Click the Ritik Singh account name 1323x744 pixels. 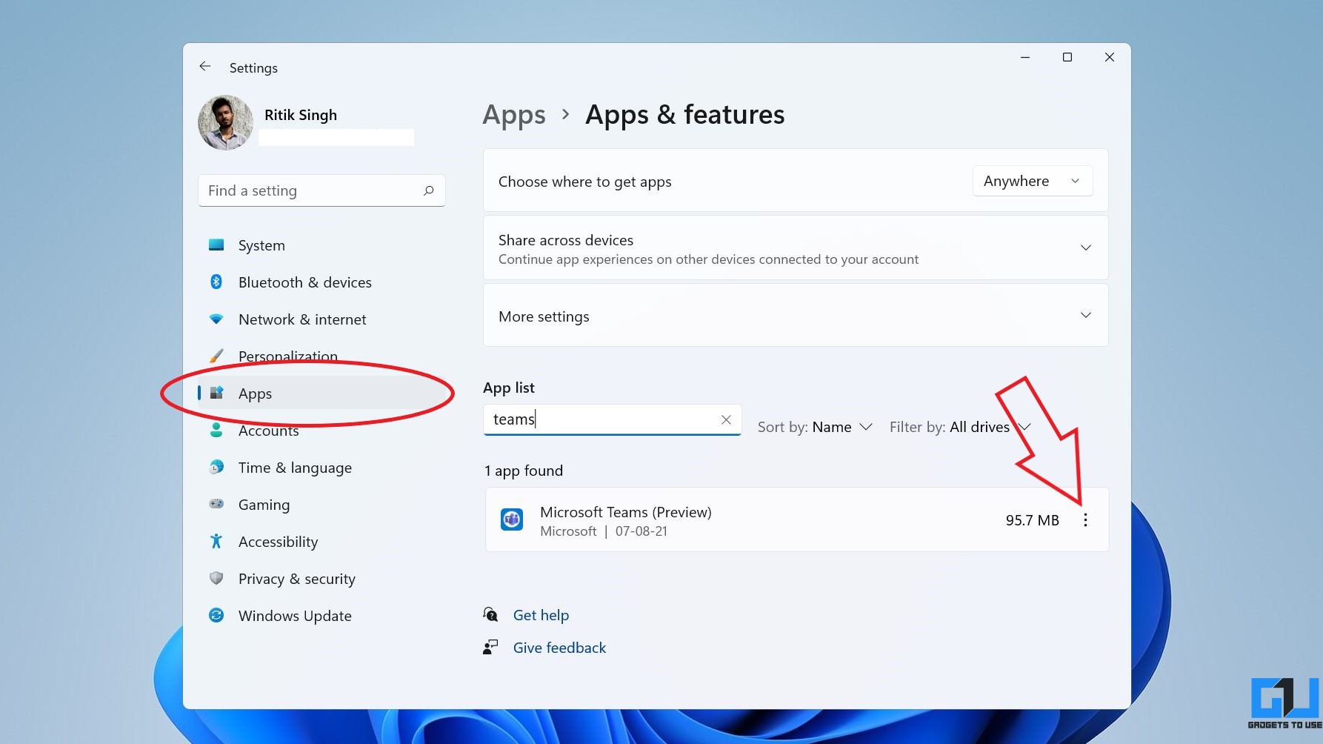click(x=301, y=115)
